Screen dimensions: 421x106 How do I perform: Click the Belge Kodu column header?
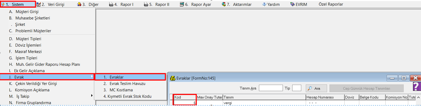[372, 97]
